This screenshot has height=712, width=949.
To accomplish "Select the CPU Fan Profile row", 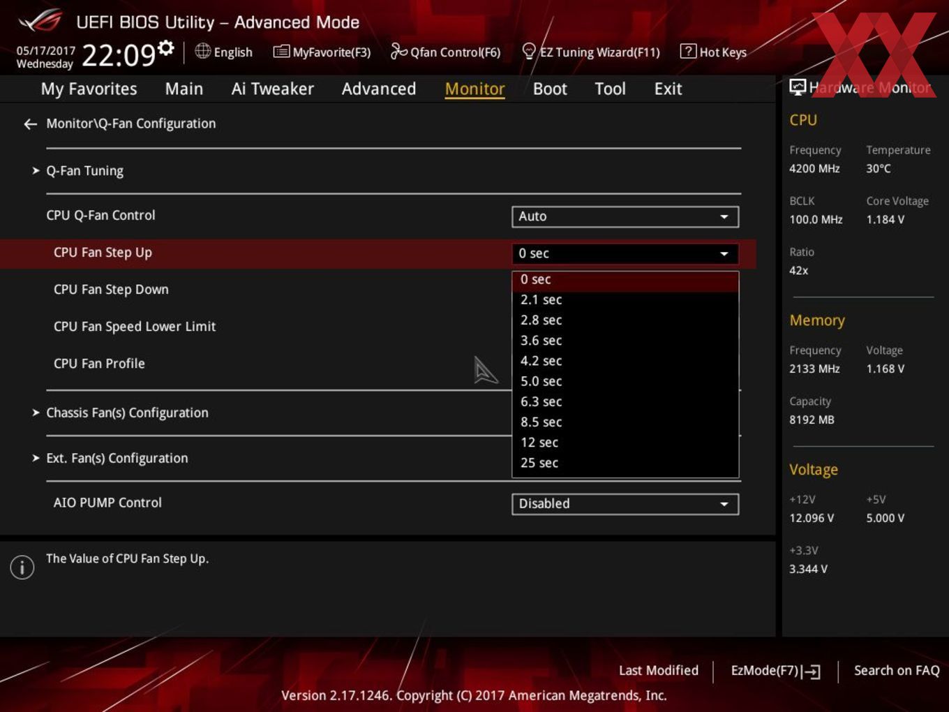I will tap(99, 364).
